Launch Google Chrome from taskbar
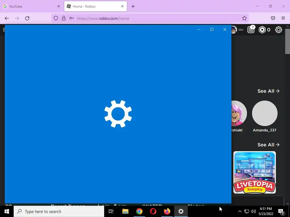Viewport: 290px width, 217px height. (139, 211)
